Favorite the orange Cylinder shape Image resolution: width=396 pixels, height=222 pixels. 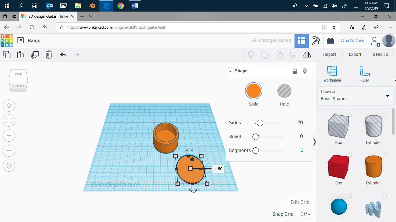[385, 155]
